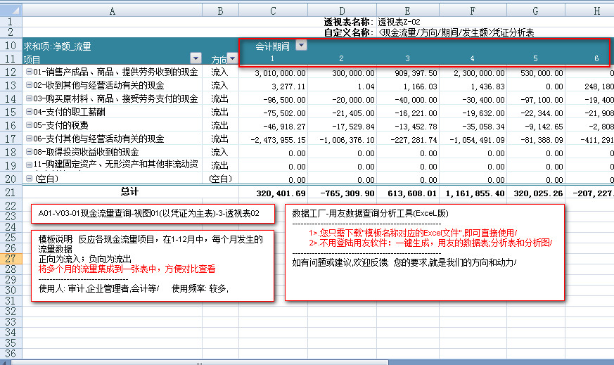The width and height of the screenshot is (614, 365).
Task: Select row 21 header
Action: point(11,192)
